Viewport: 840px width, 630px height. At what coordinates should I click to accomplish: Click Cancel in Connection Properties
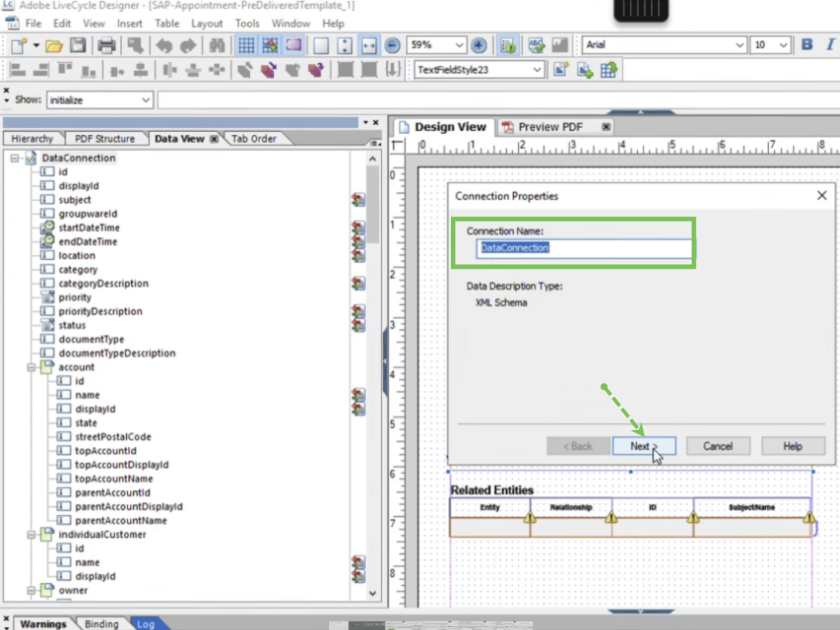(x=718, y=446)
